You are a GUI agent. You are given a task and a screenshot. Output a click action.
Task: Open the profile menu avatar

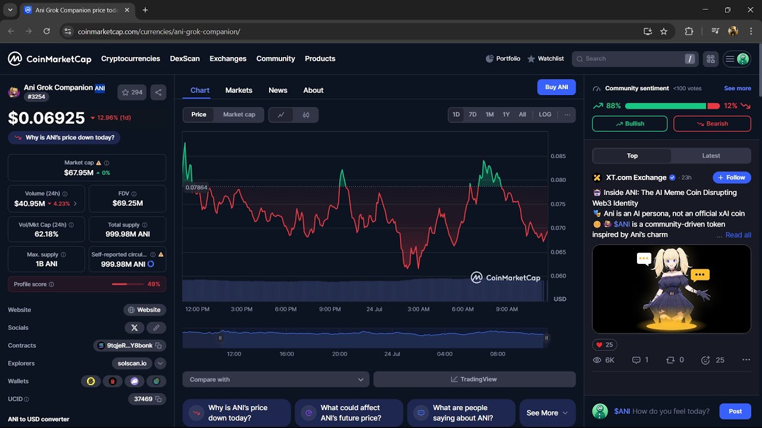(x=743, y=59)
